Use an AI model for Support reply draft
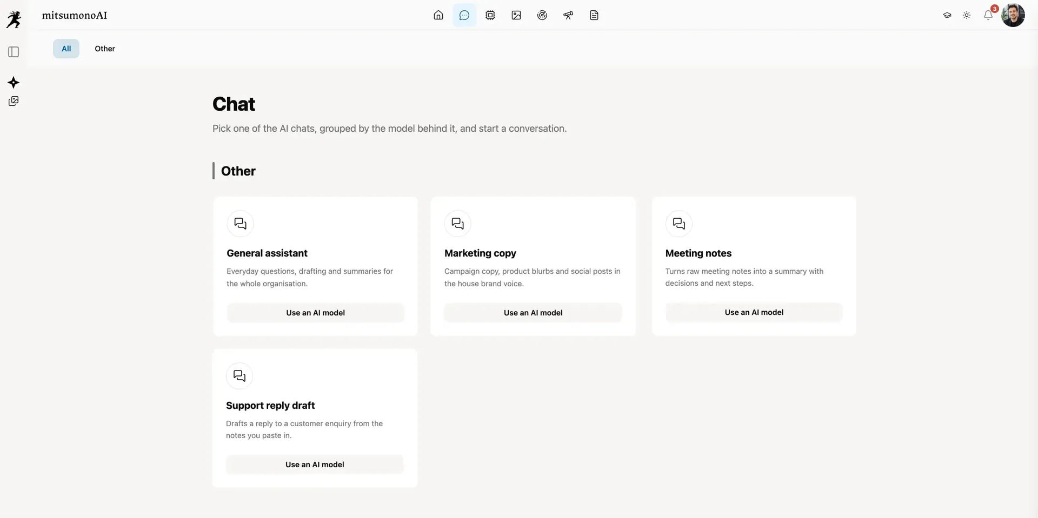 point(315,465)
